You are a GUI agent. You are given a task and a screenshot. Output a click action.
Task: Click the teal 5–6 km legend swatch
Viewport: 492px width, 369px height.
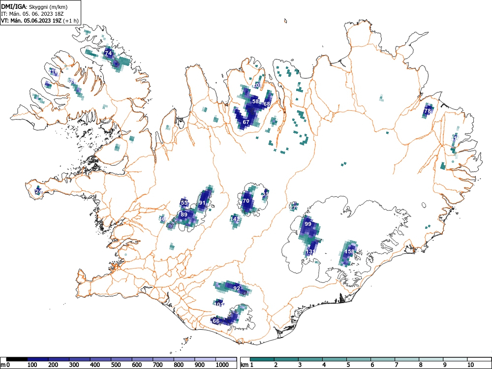pyautogui.click(x=359, y=359)
